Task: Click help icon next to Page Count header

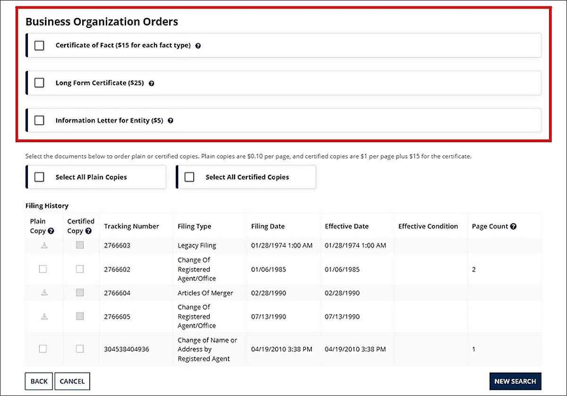Action: coord(513,226)
